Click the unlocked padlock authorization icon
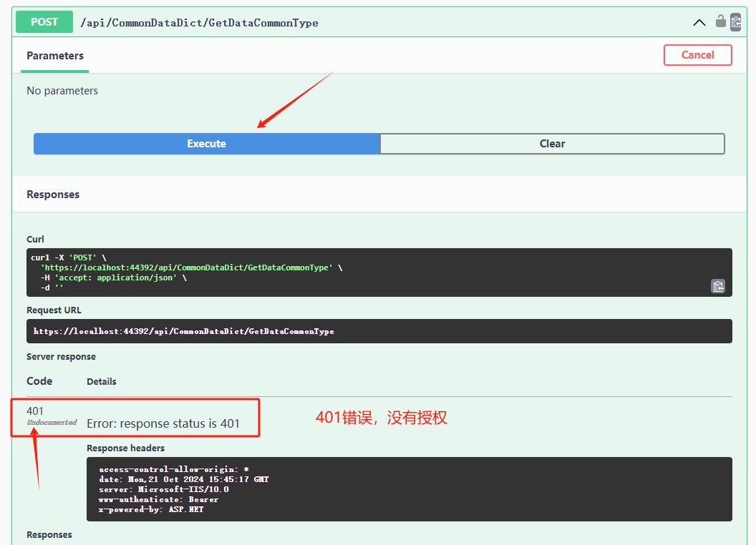The image size is (756, 545). pyautogui.click(x=720, y=21)
